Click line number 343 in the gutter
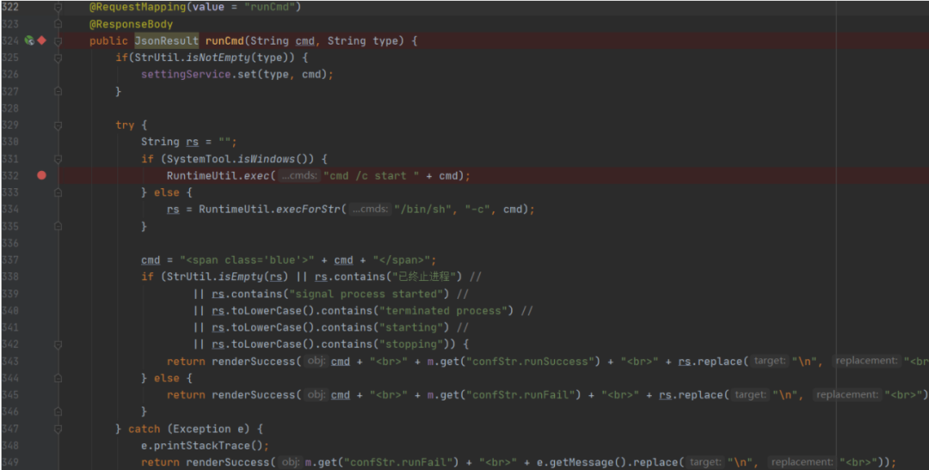Viewport: 929px width, 470px height. pyautogui.click(x=10, y=361)
